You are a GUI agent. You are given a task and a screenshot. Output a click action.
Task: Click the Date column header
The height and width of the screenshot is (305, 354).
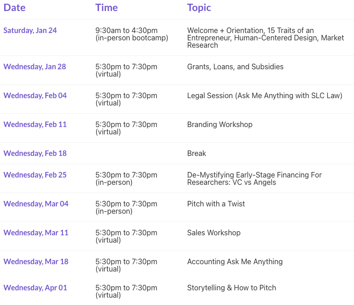14,8
